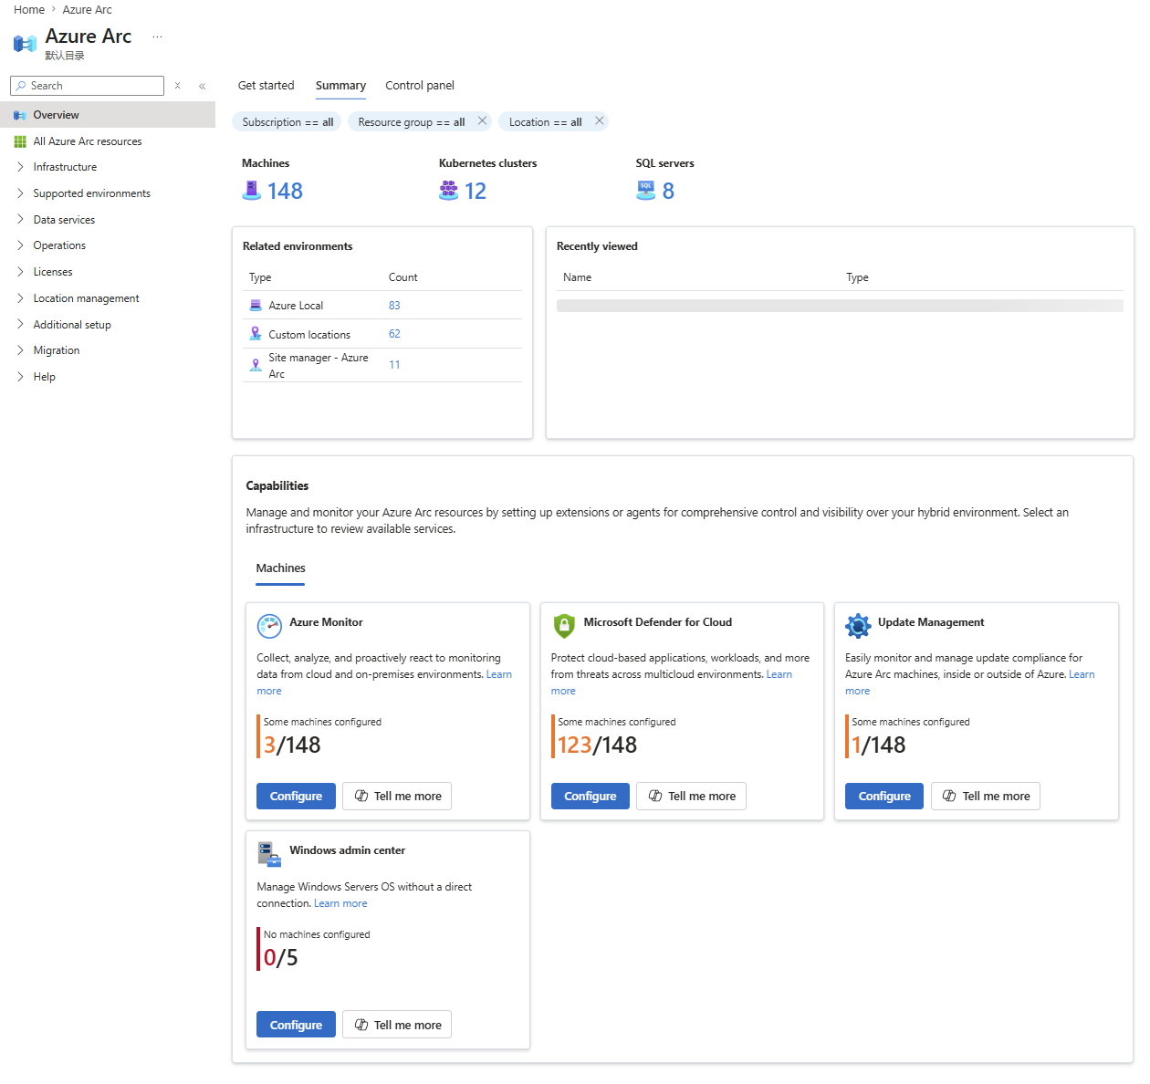Click the Azure Arc breadcrumb
The height and width of the screenshot is (1084, 1150).
click(x=87, y=10)
